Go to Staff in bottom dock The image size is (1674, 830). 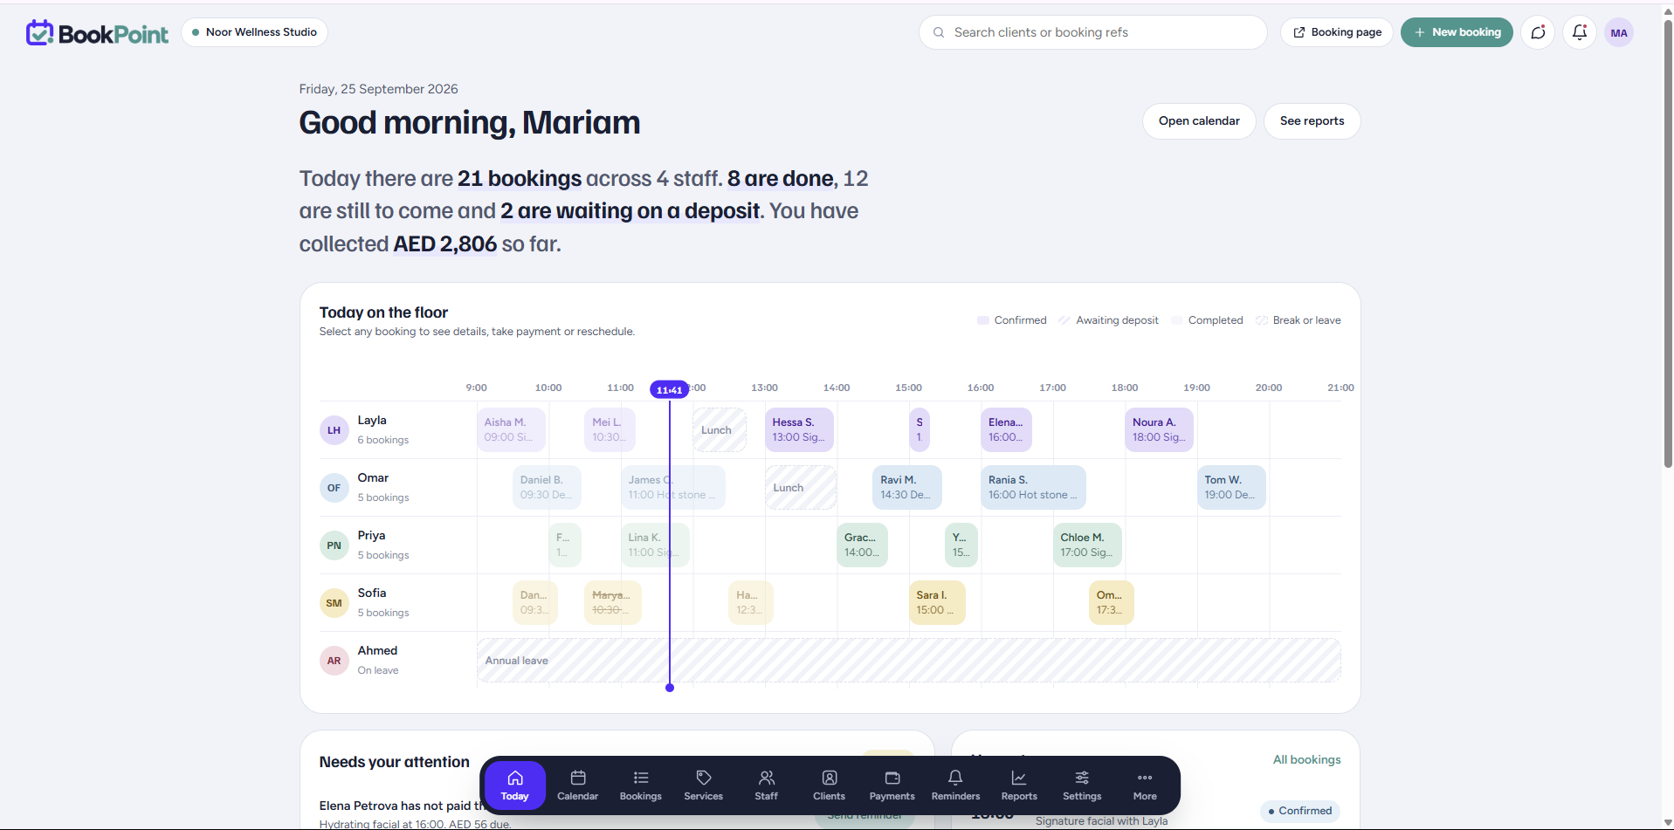click(767, 785)
